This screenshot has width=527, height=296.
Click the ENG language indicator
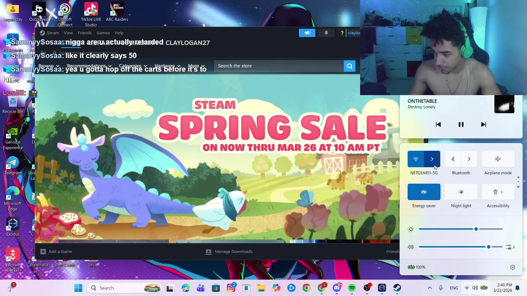(454, 288)
